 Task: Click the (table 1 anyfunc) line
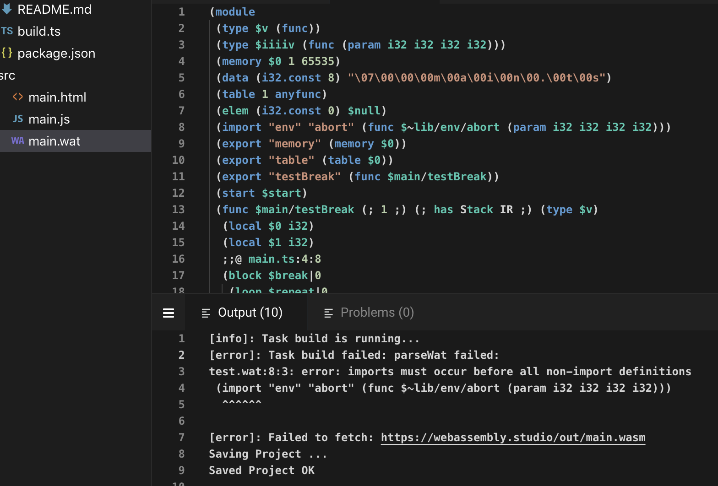(x=272, y=94)
